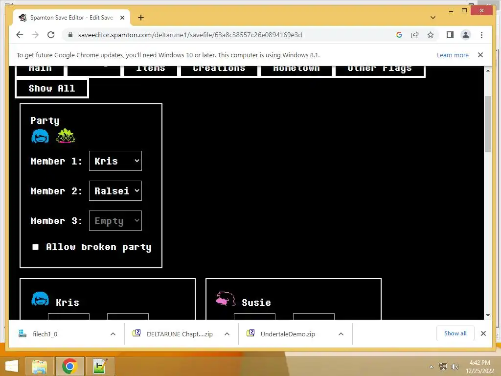Click the taskbar clock showing 4:42 PM
Viewport: 501px width, 376px height.
pos(479,366)
